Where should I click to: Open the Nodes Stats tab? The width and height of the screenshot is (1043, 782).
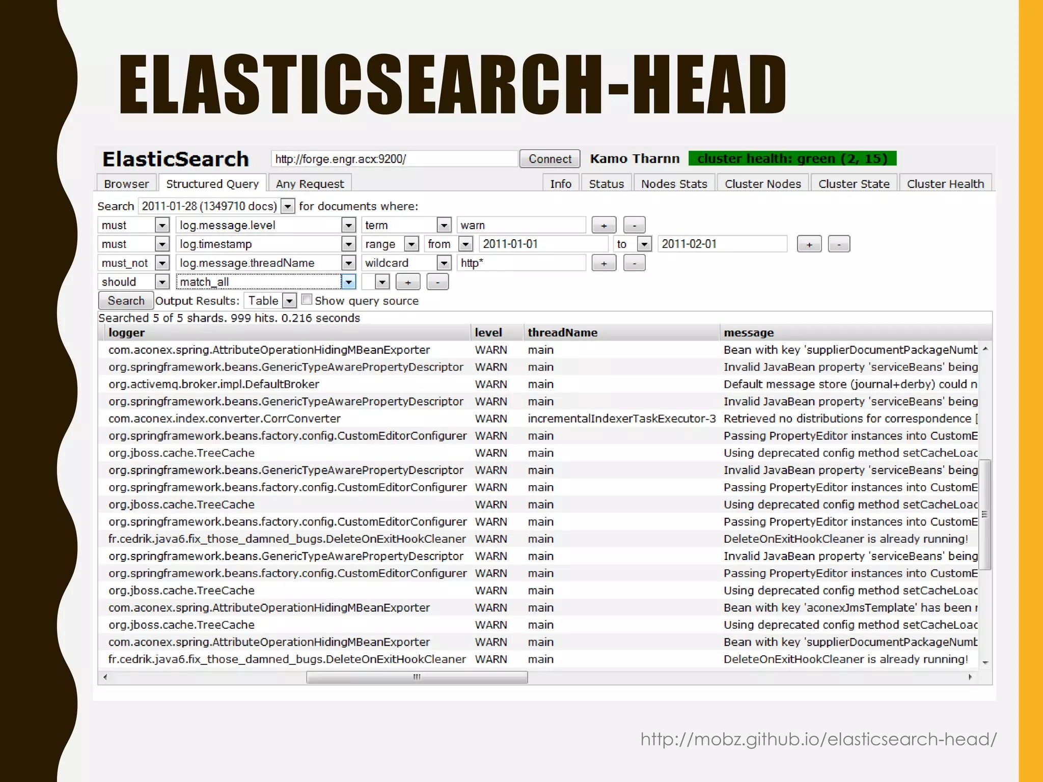click(674, 183)
